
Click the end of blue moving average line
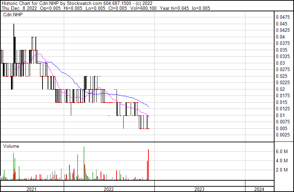coord(149,107)
